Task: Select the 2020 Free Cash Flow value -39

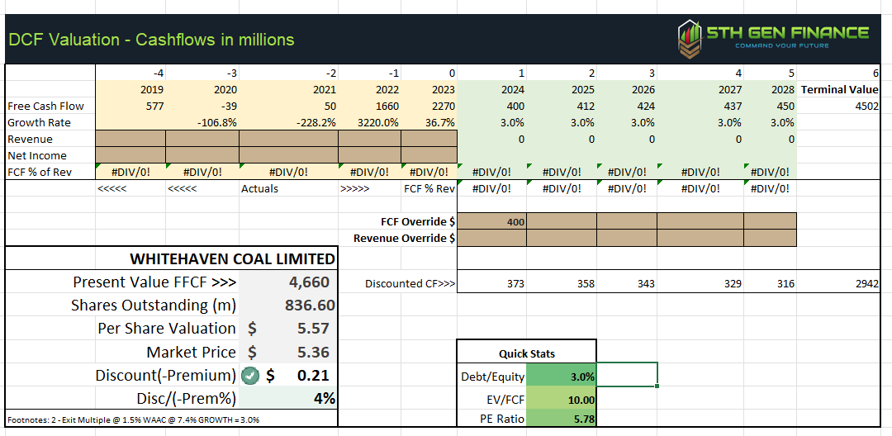Action: point(202,106)
